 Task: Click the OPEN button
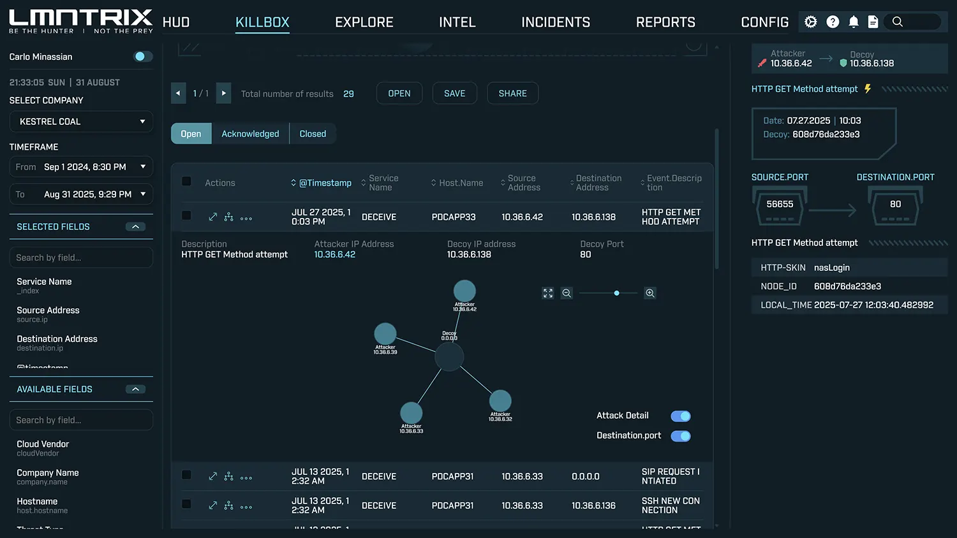pyautogui.click(x=399, y=93)
